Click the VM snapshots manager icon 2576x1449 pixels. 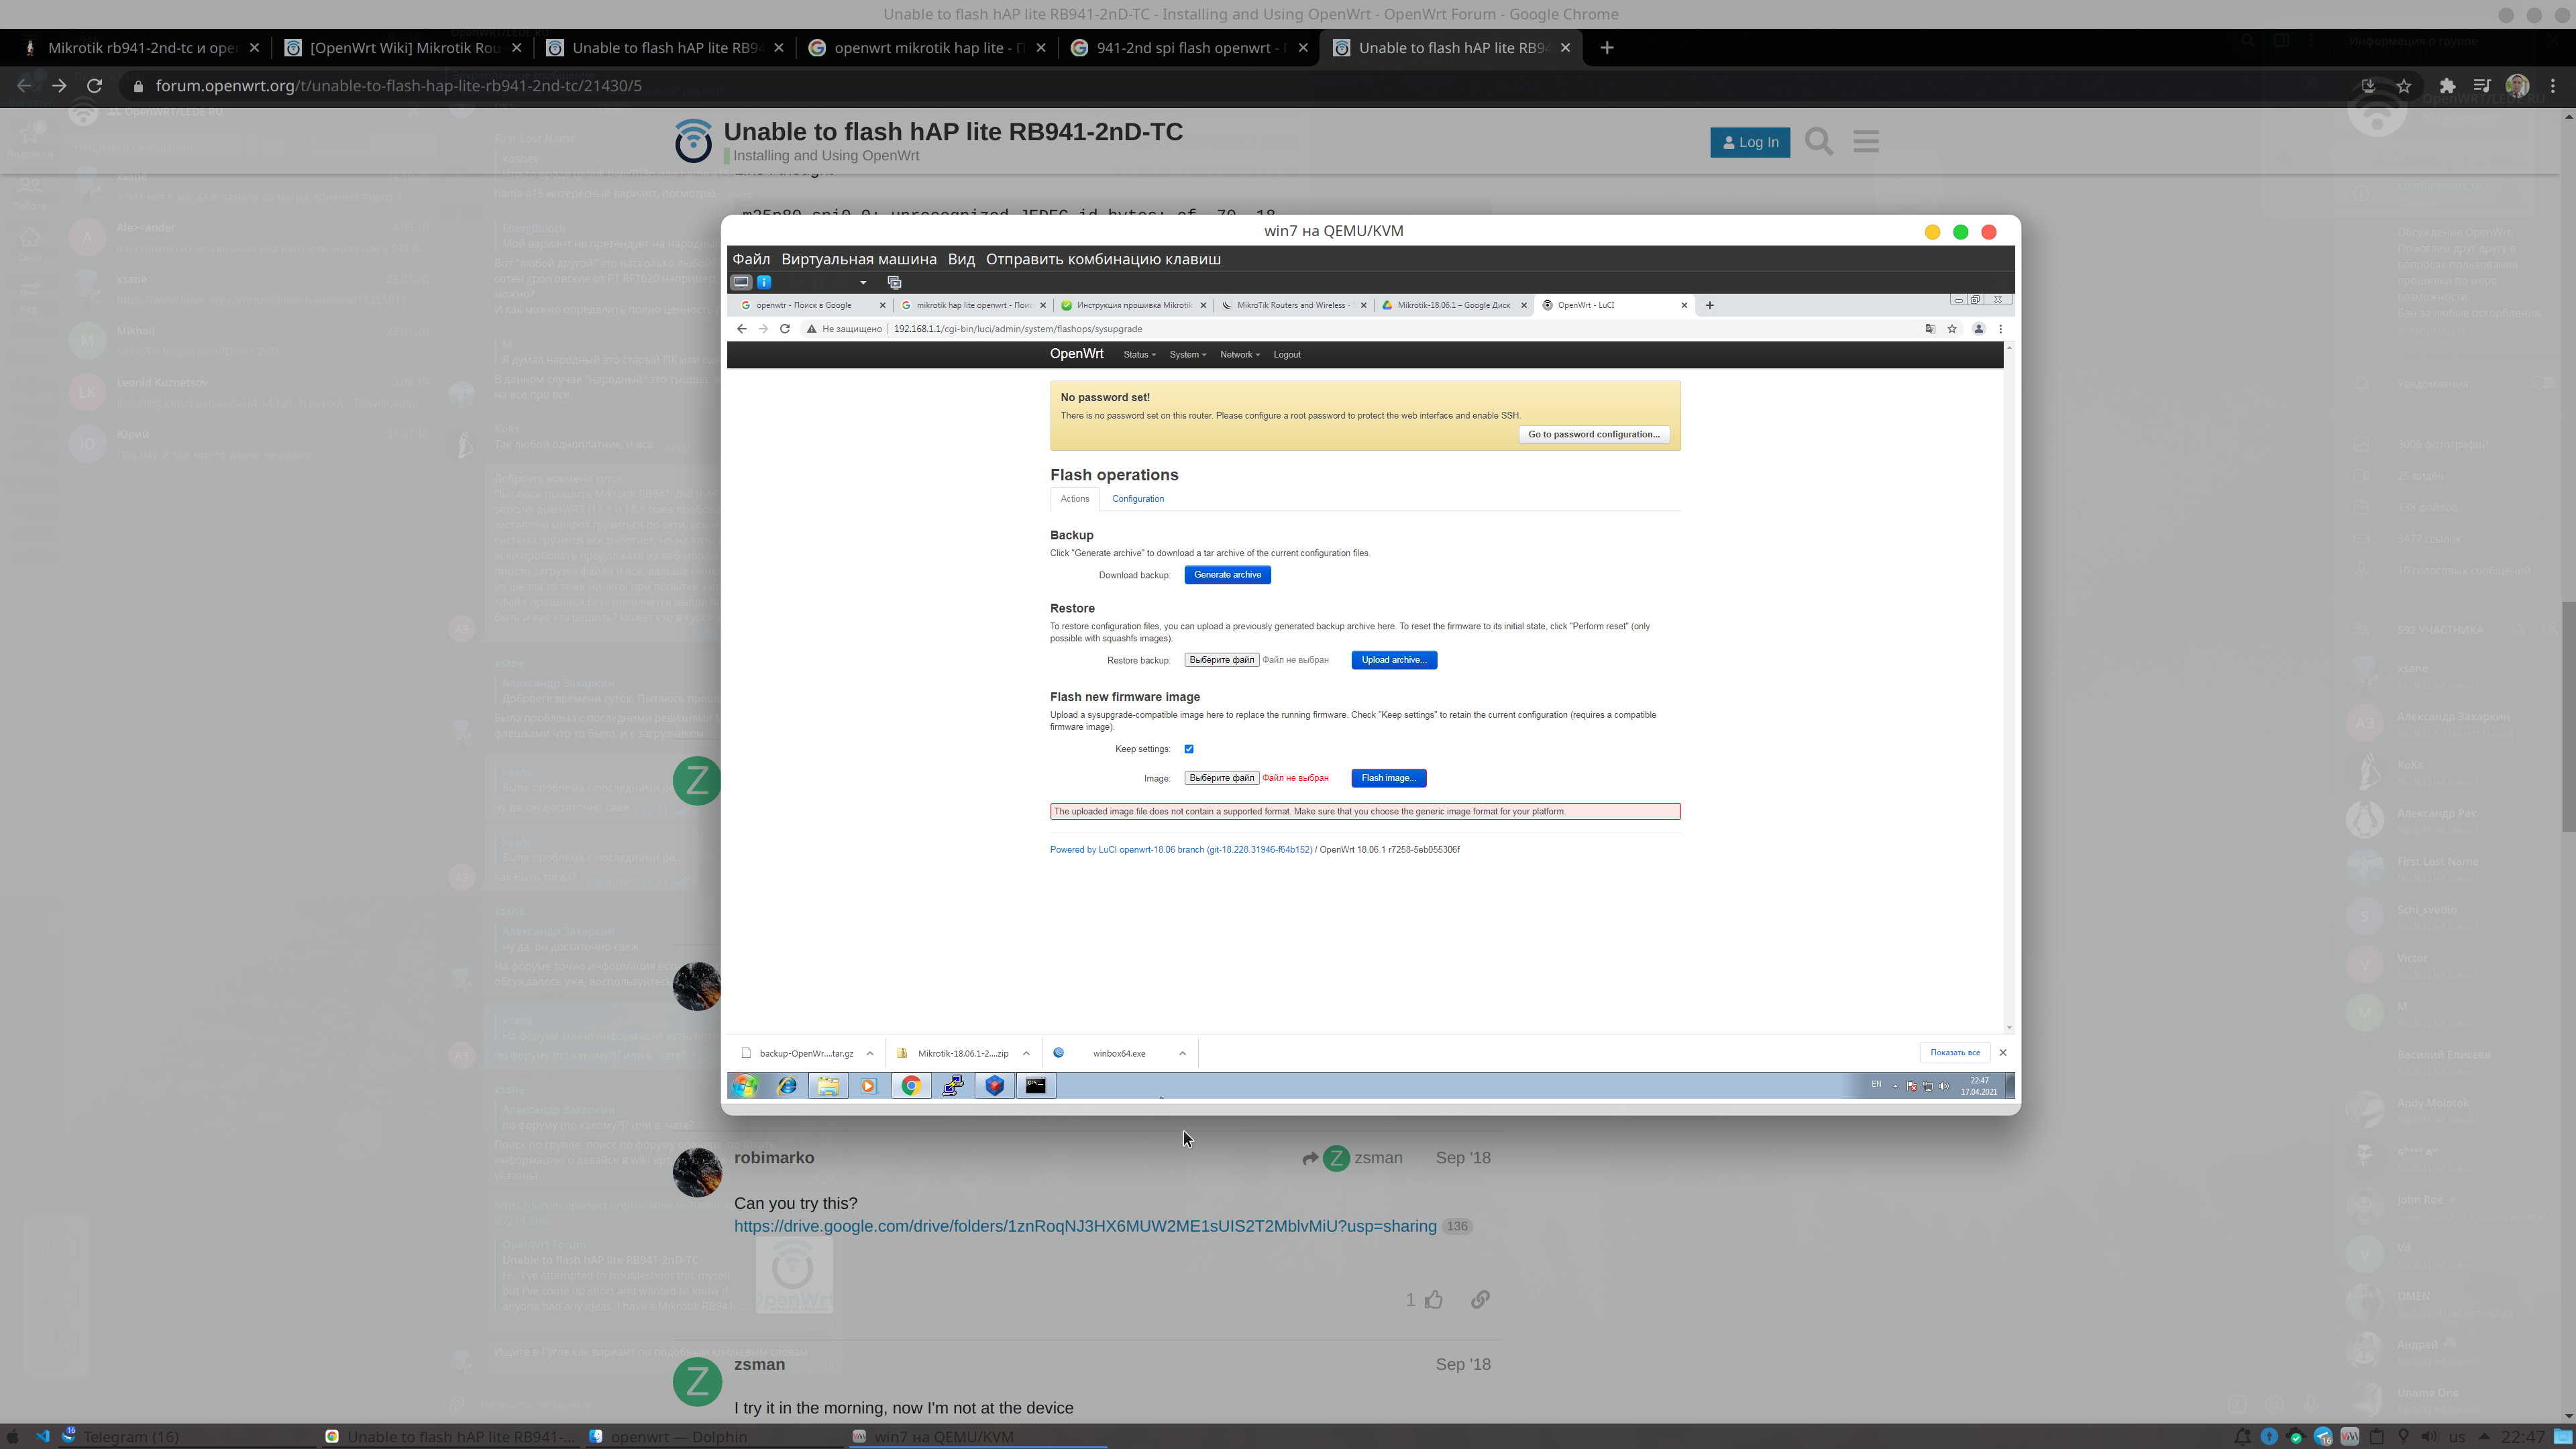click(894, 282)
